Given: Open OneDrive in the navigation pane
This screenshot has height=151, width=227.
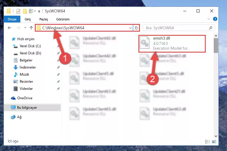Looking at the screenshot, I should click(x=22, y=98).
